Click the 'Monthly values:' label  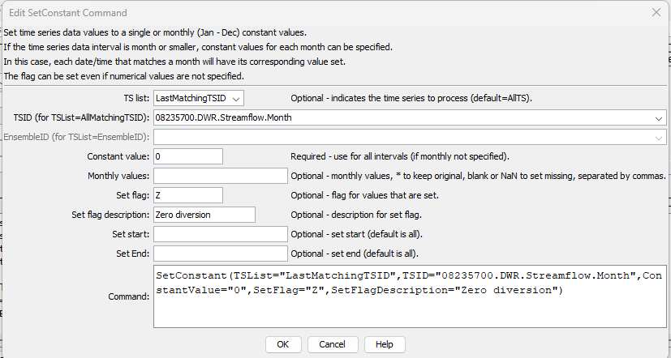click(118, 176)
